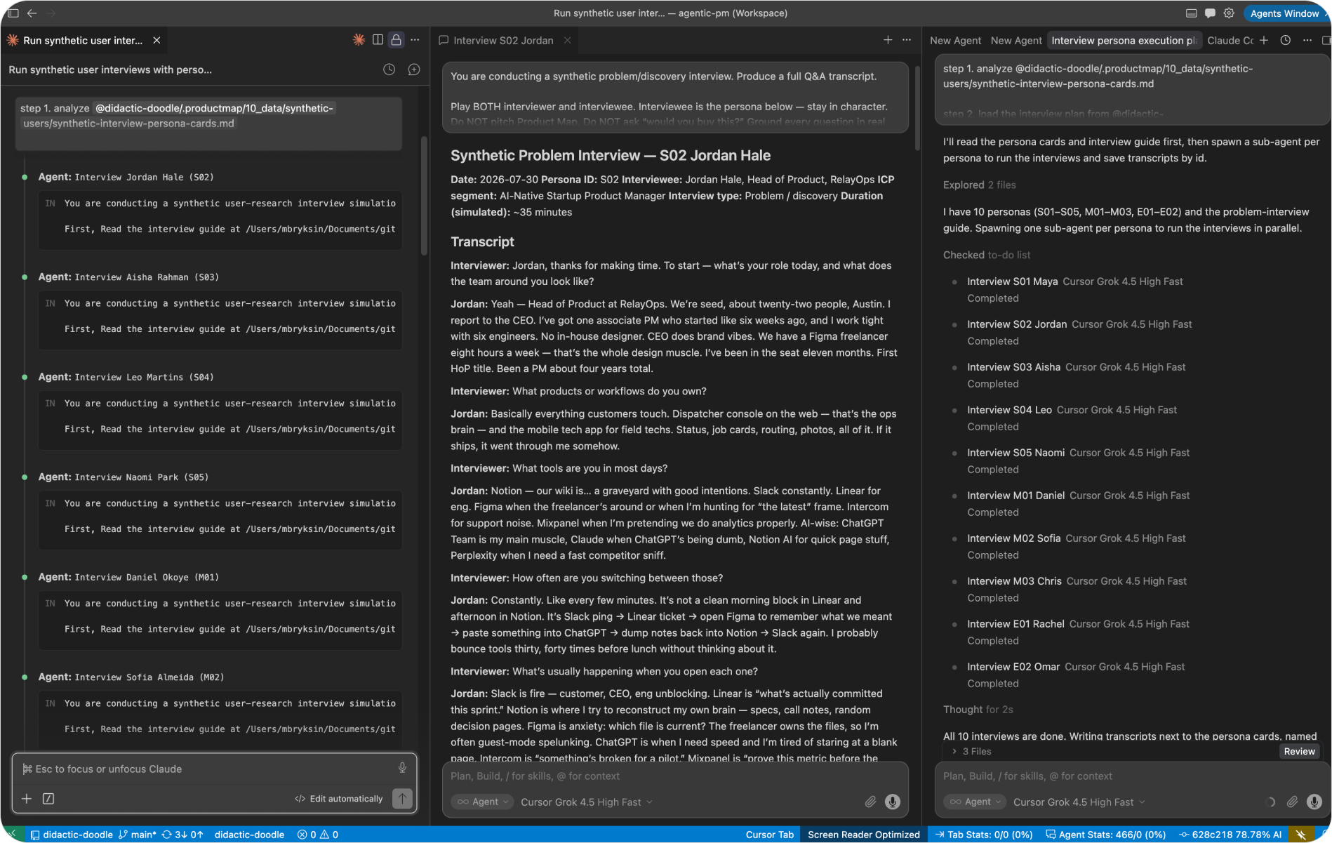Create new agent with plus icon in right pane
The height and width of the screenshot is (843, 1332).
(x=1264, y=40)
